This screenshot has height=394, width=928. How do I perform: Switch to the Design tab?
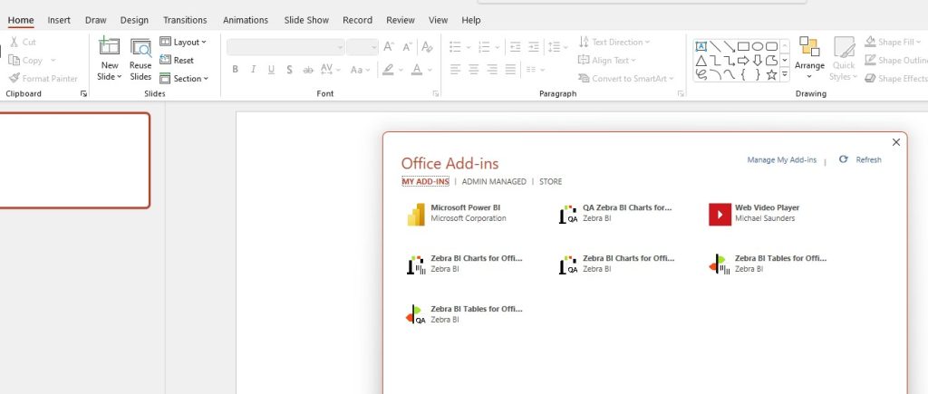pos(134,20)
